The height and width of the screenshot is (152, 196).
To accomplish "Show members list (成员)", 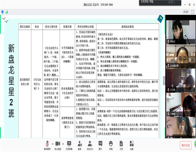I will point(90,145).
